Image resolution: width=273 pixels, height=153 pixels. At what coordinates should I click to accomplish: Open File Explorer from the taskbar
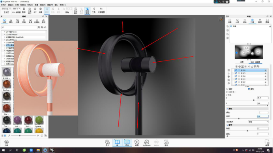pyautogui.click(x=38, y=150)
